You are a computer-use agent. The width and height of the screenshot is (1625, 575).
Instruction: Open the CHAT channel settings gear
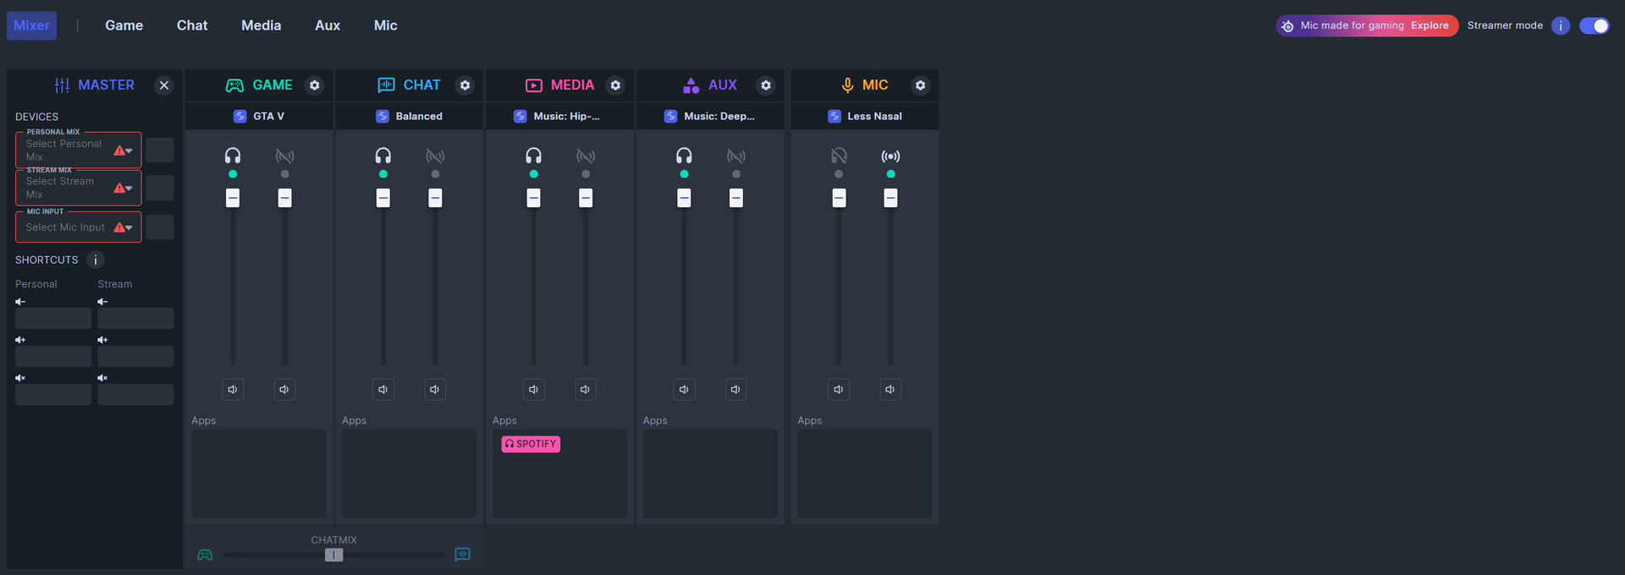click(x=465, y=85)
